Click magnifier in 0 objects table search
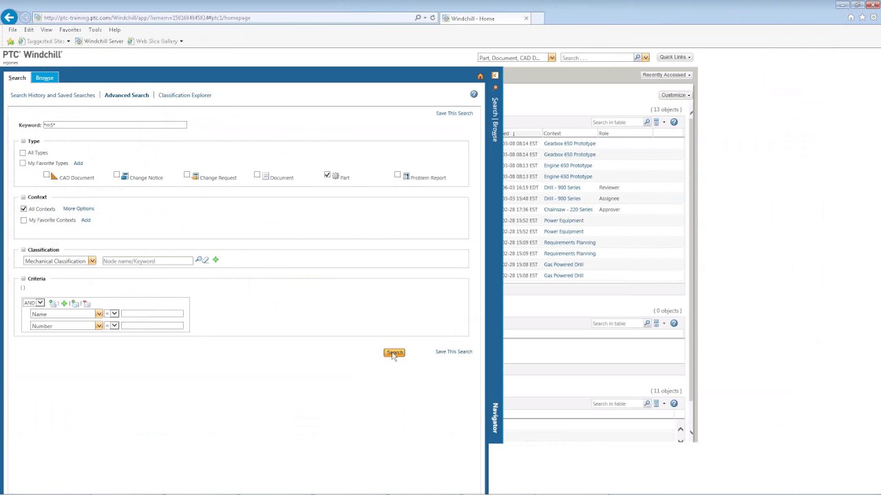Screen dimensions: 881x495 [x=647, y=323]
